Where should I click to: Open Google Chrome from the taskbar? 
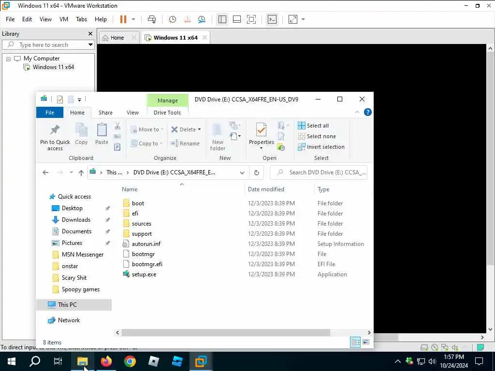pos(130,361)
